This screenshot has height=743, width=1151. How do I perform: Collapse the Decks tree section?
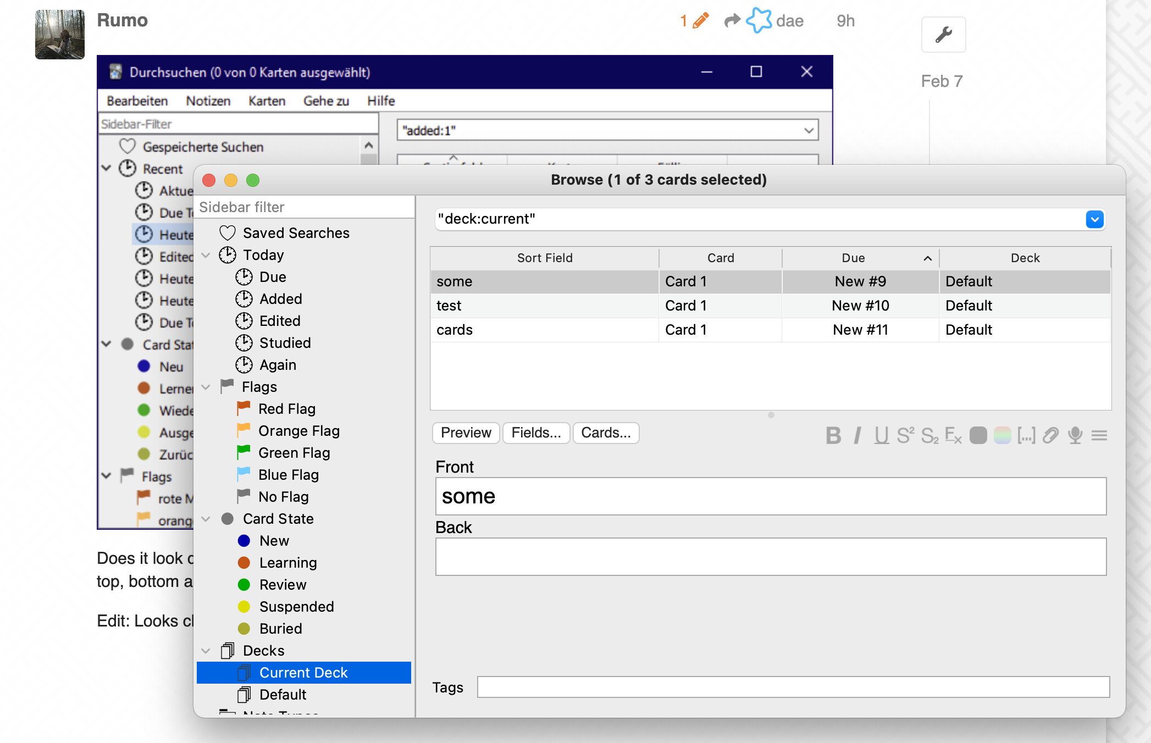coord(206,651)
